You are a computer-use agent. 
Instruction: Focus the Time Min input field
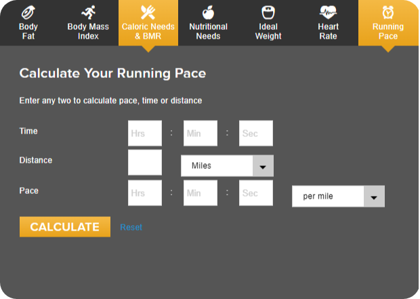[201, 134]
